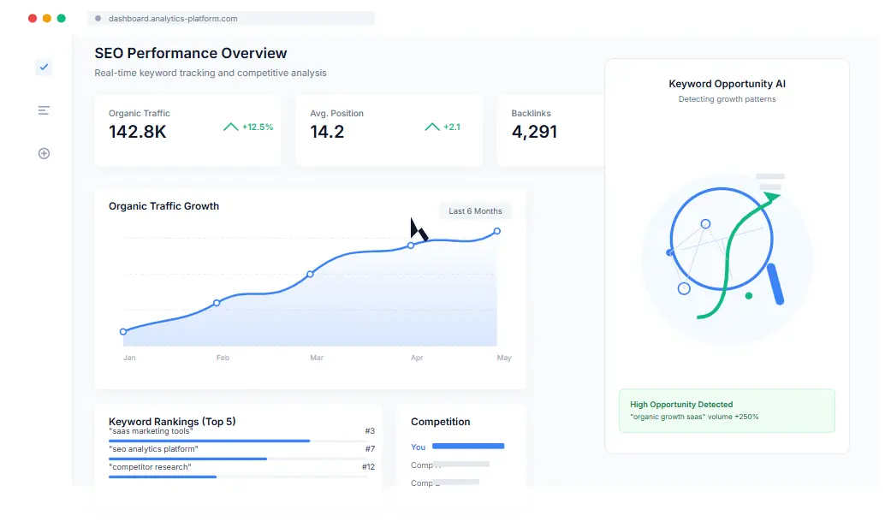Click the "SEO Performance Overview" heading
Screen dimensions: 891x527
(190, 53)
